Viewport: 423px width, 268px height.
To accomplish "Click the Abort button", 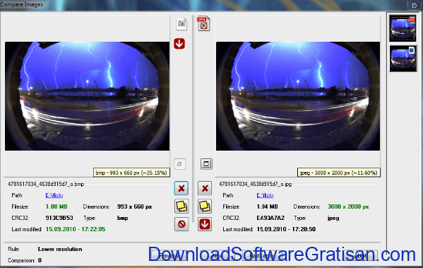I will click(360, 255).
